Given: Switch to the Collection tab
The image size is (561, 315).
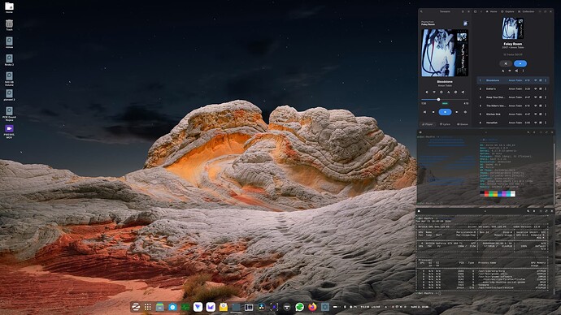Looking at the screenshot, I should 526,11.
